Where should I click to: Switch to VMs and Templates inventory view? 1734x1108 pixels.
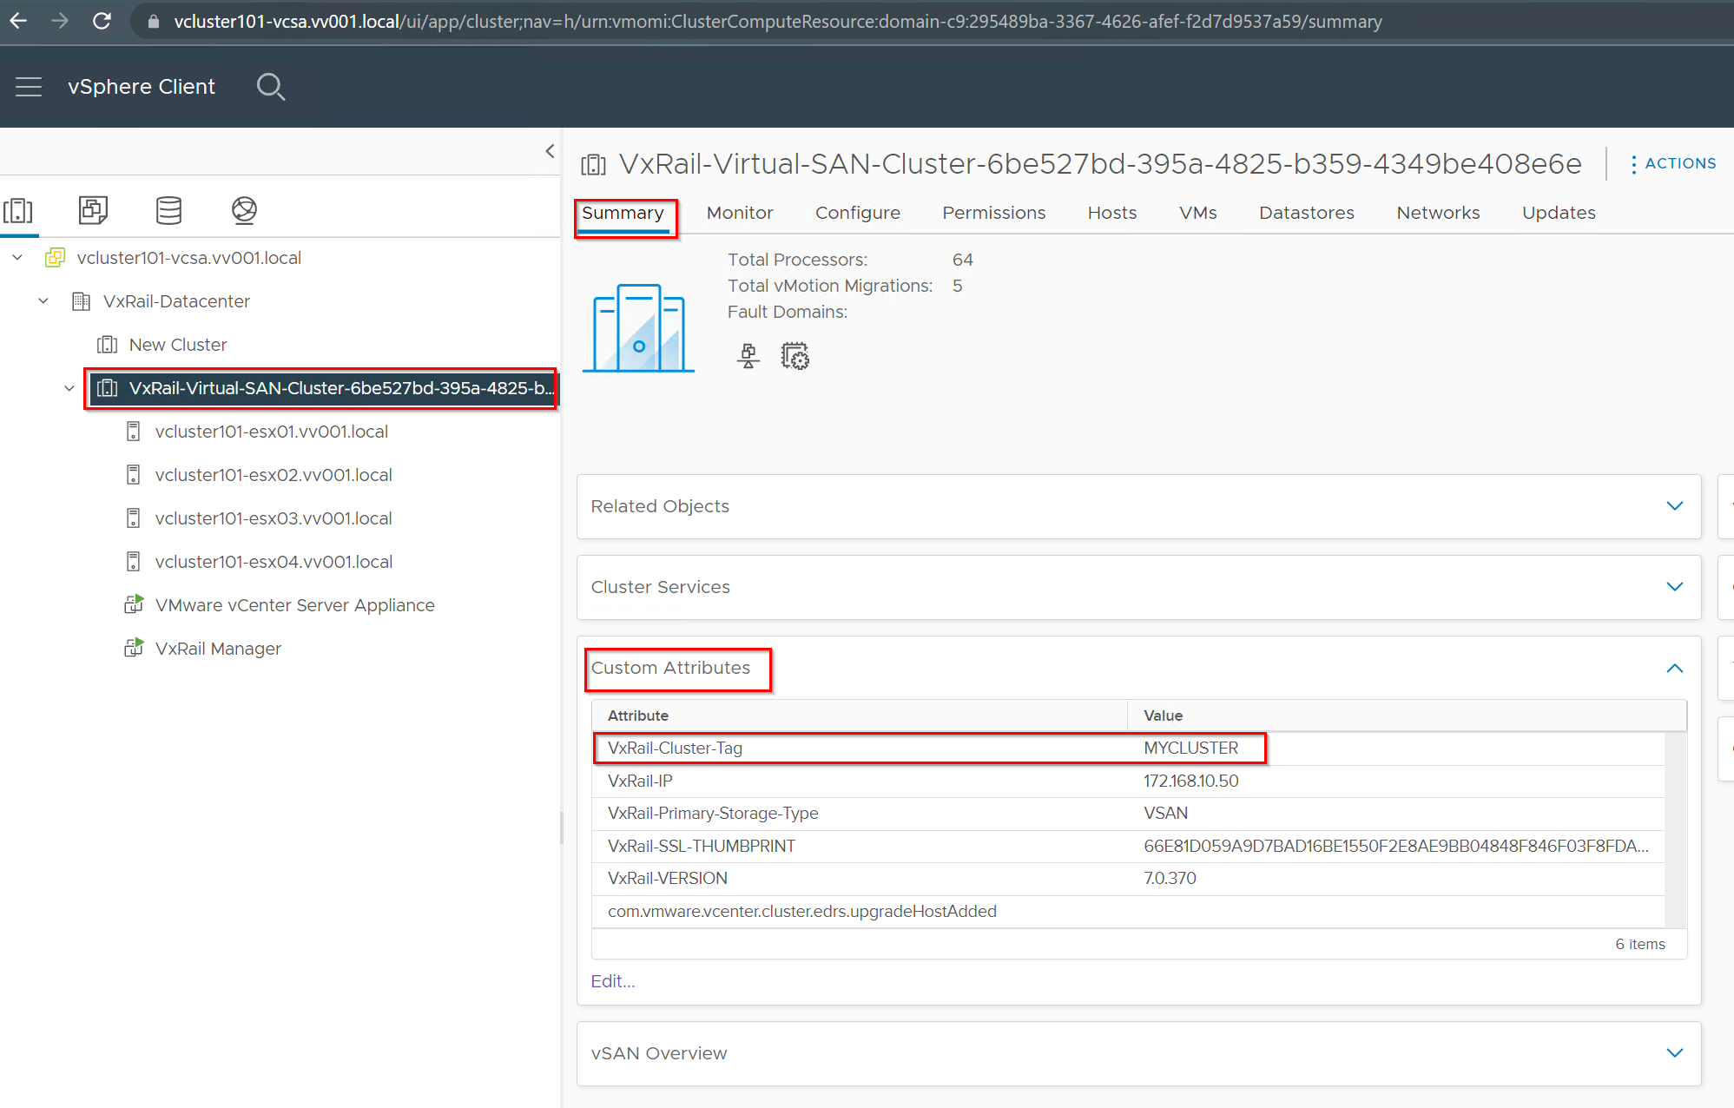[x=93, y=210]
